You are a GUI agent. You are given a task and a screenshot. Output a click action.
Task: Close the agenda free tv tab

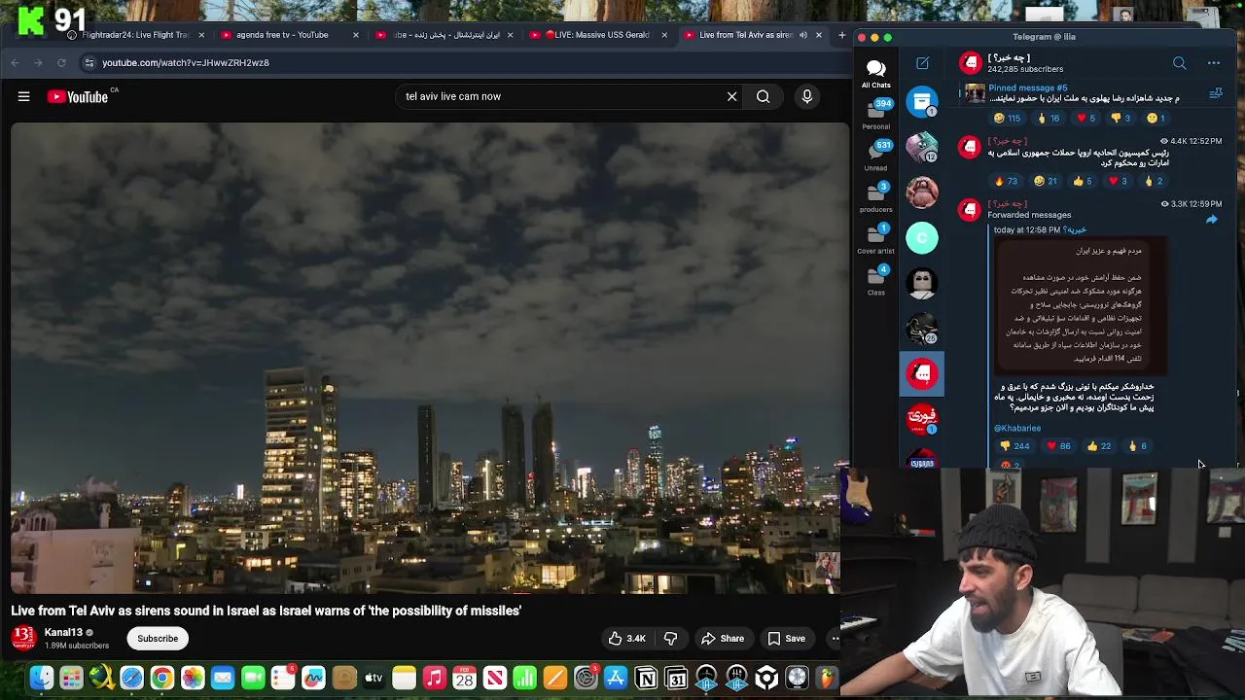(x=355, y=35)
